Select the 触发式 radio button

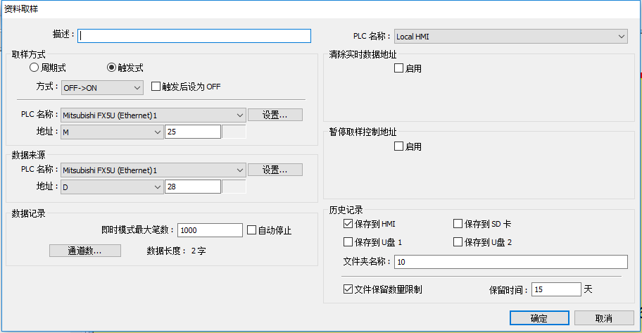click(111, 68)
